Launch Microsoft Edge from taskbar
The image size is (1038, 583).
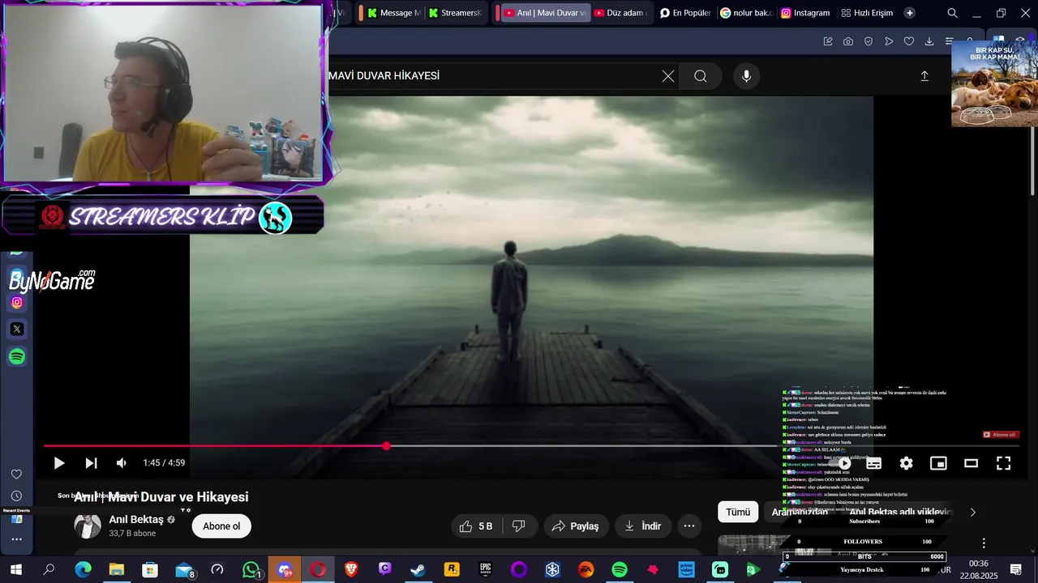(84, 570)
